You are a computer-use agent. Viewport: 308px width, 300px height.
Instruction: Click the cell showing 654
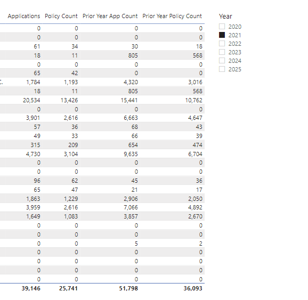point(133,145)
